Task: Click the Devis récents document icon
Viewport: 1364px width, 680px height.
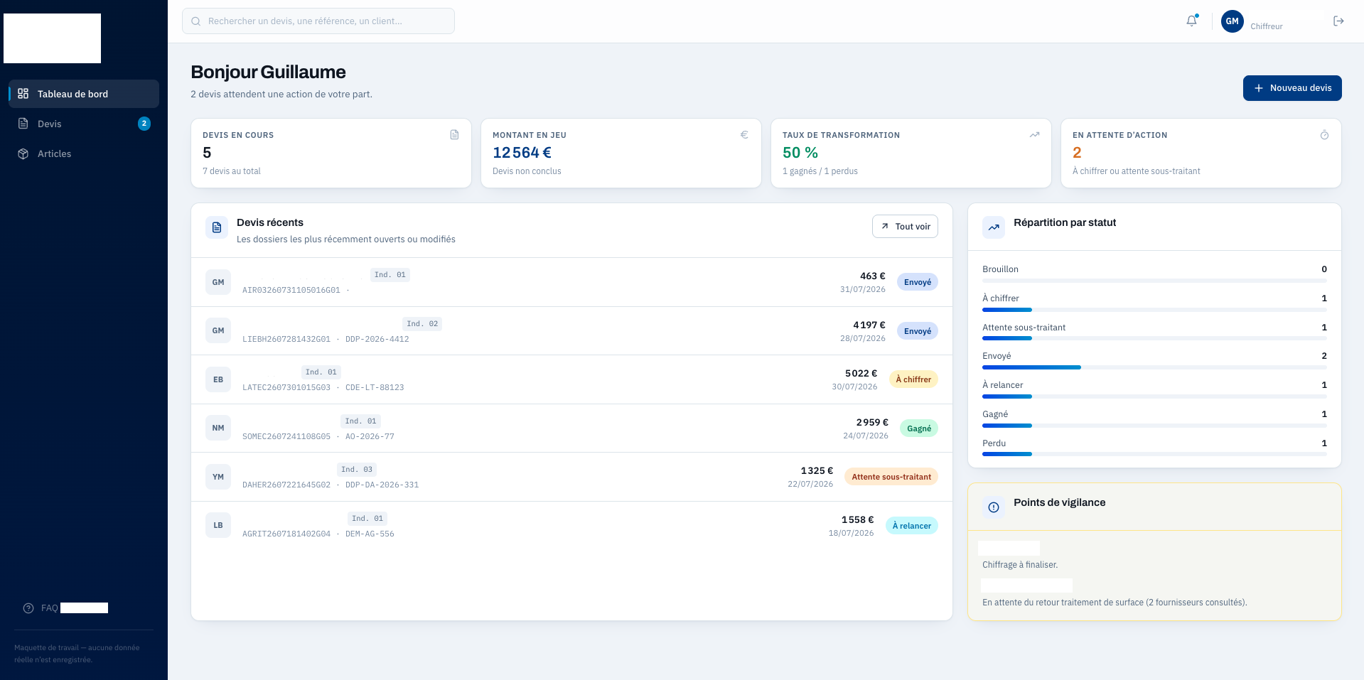Action: tap(217, 227)
